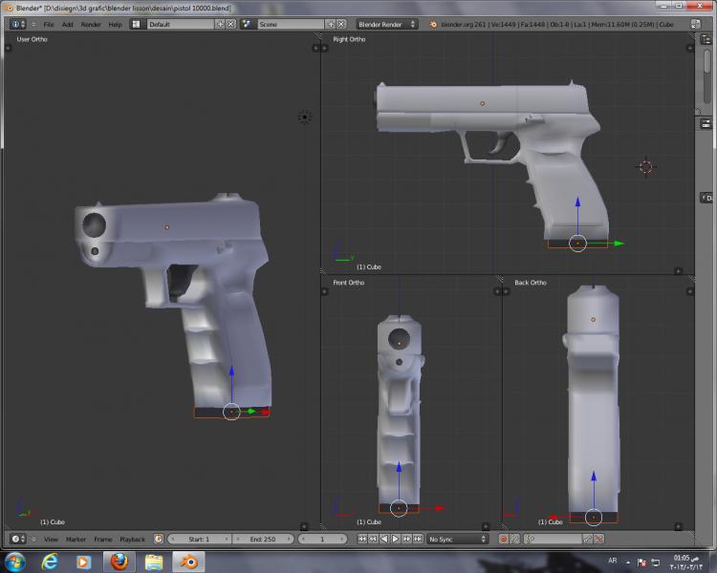This screenshot has width=717, height=573.
Task: Open the Windows Start menu
Action: click(x=15, y=562)
